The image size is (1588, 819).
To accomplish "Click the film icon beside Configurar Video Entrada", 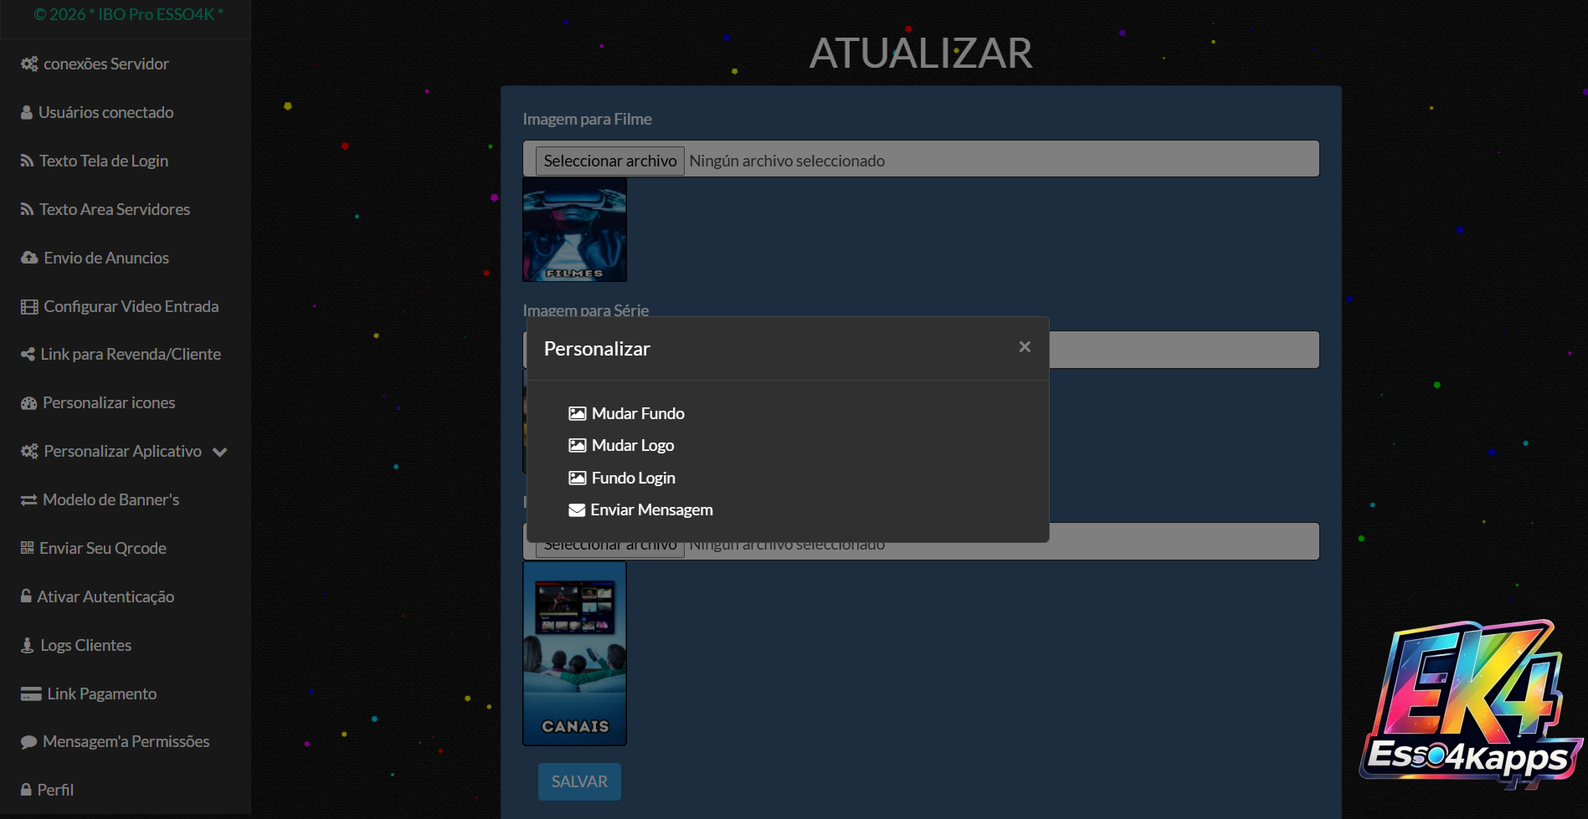I will click(x=29, y=306).
